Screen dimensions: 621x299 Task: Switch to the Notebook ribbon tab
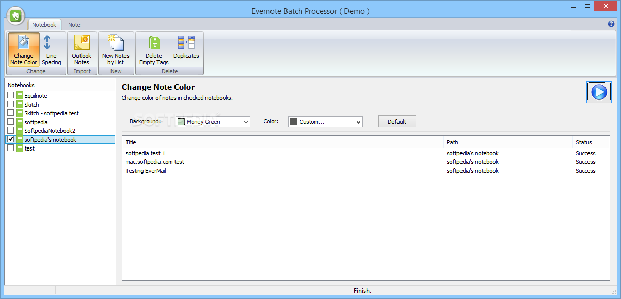click(x=44, y=25)
